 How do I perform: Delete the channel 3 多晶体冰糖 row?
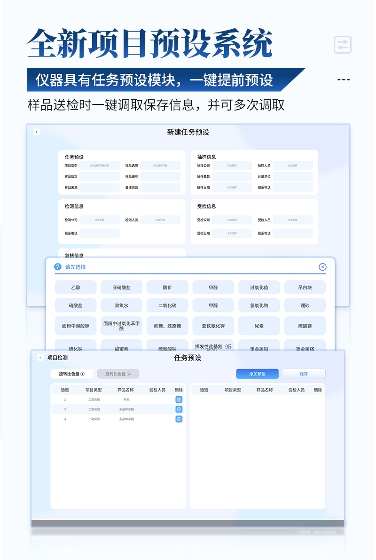click(x=179, y=409)
